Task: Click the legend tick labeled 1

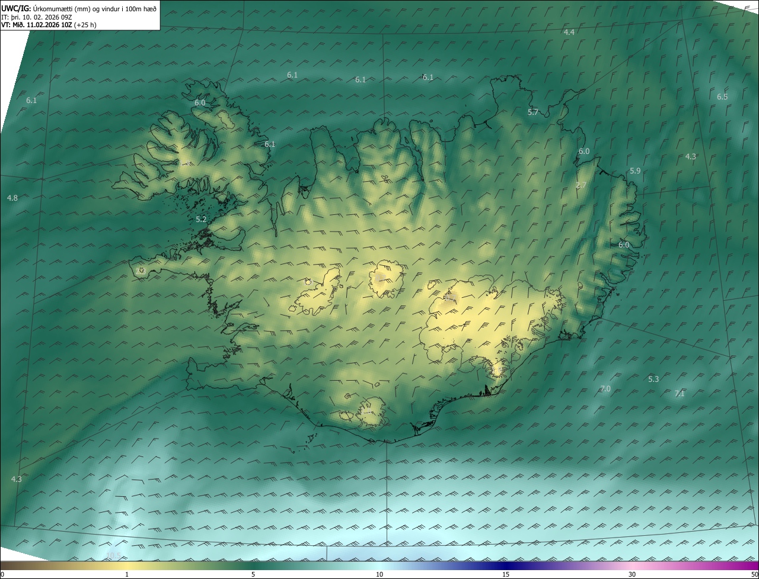Action: (127, 574)
